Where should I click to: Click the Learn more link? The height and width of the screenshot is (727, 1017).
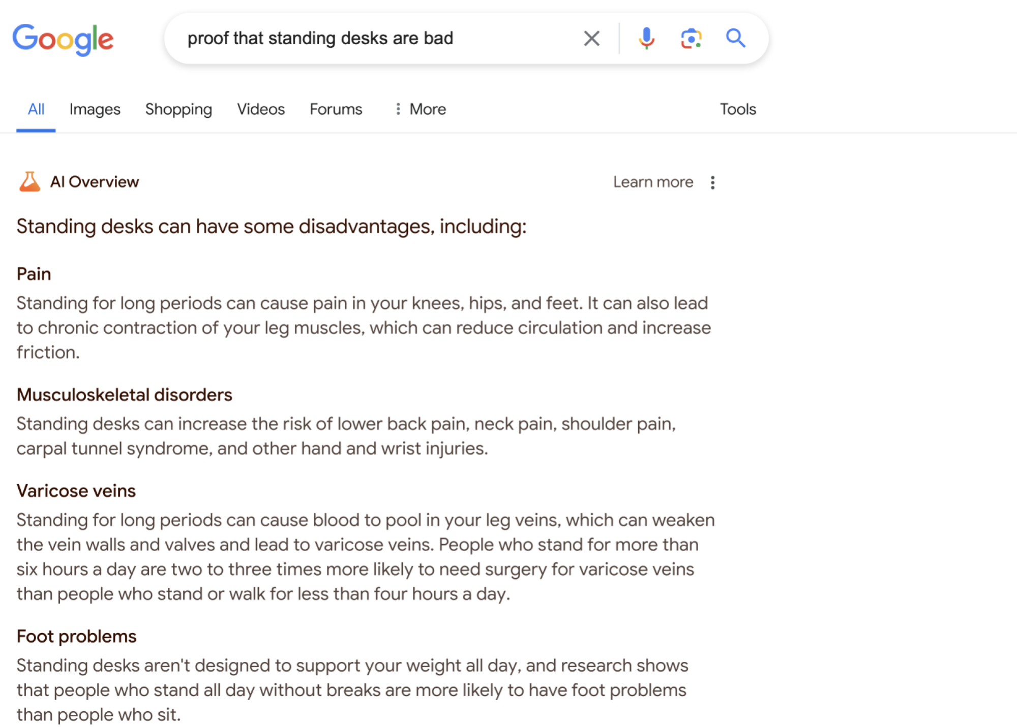click(x=652, y=181)
